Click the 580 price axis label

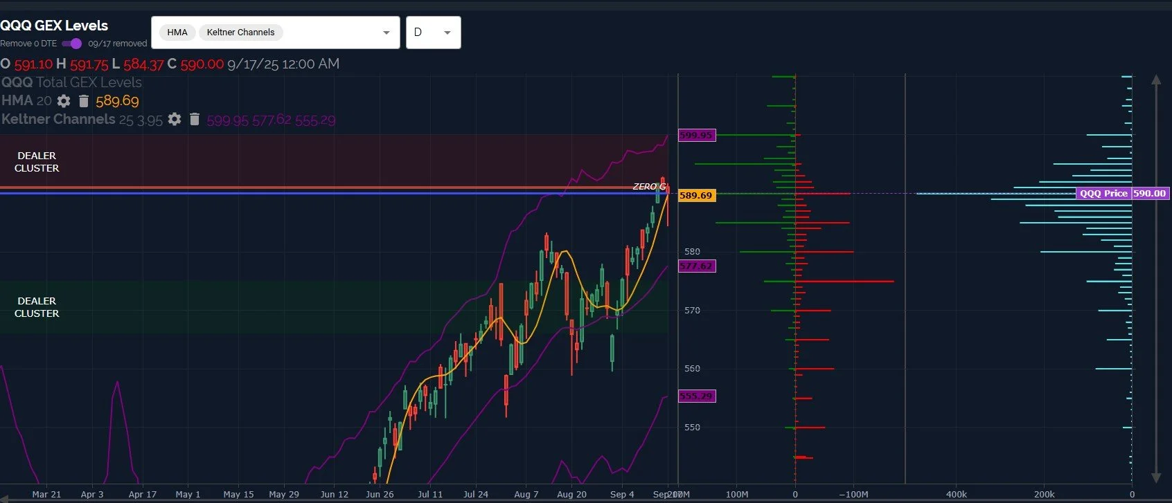pos(692,252)
